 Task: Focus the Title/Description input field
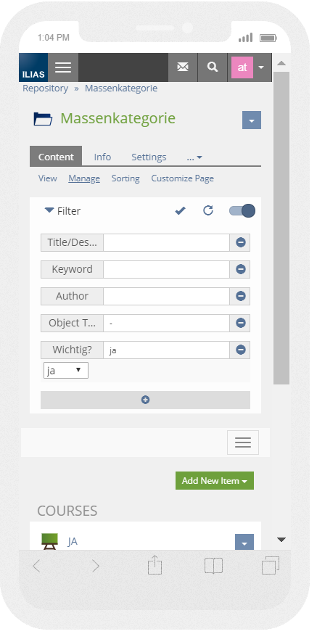166,242
